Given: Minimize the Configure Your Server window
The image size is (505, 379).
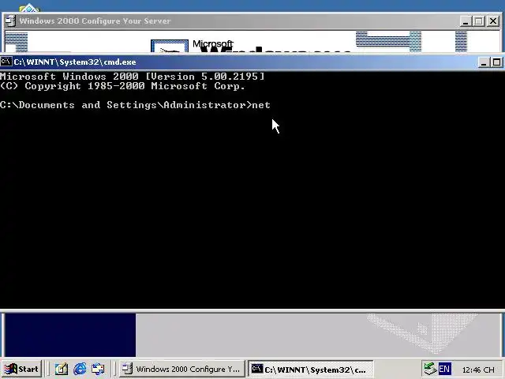Looking at the screenshot, I should pos(465,21).
